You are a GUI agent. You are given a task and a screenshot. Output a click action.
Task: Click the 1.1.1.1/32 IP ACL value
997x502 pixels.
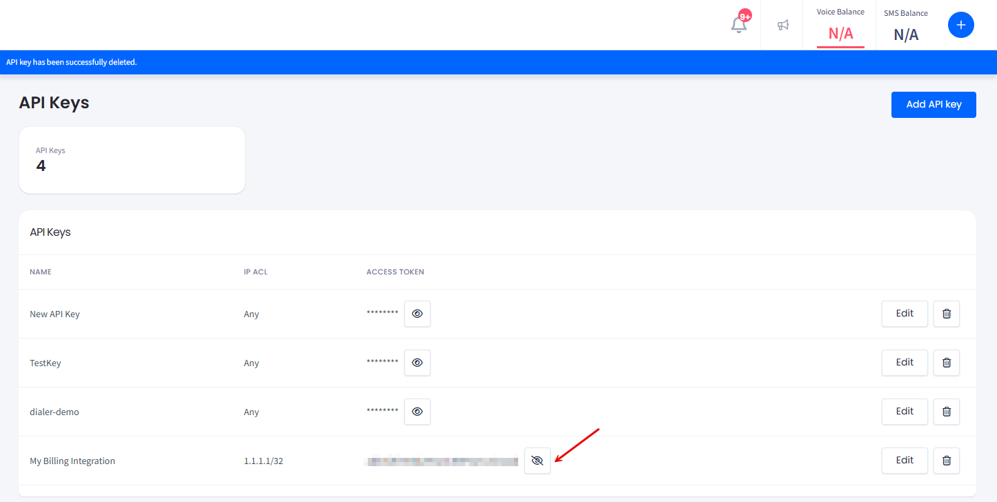tap(264, 461)
